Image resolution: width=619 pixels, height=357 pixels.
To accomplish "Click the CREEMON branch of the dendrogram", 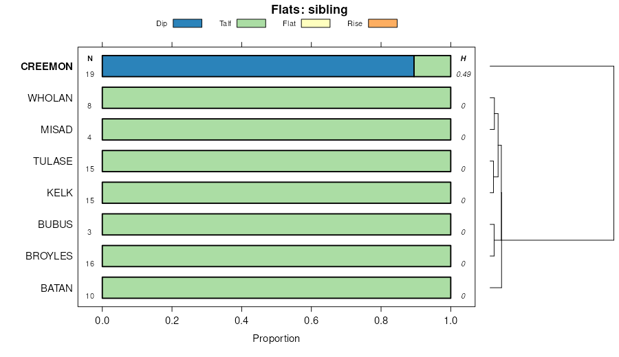I will click(x=550, y=66).
